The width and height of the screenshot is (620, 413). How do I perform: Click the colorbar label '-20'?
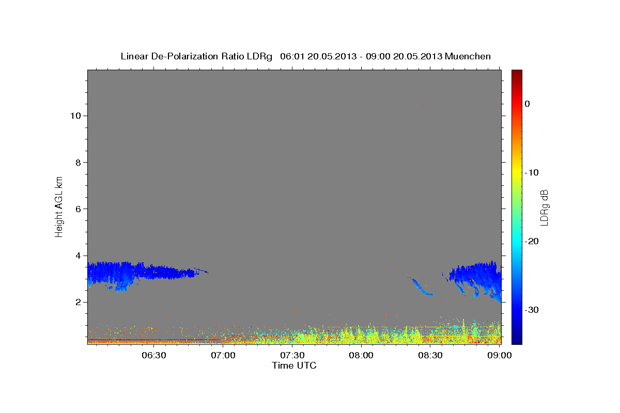click(532, 241)
